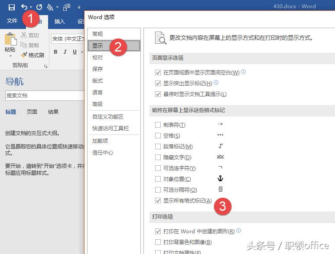This screenshot has width=335, height=254.
Task: Select 版式 in Word Options sidebar
Action: pyautogui.click(x=114, y=80)
